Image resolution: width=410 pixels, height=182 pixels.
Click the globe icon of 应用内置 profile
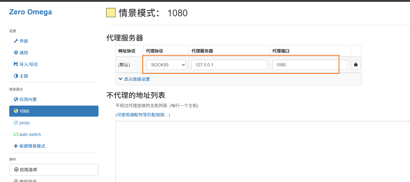(x=16, y=99)
